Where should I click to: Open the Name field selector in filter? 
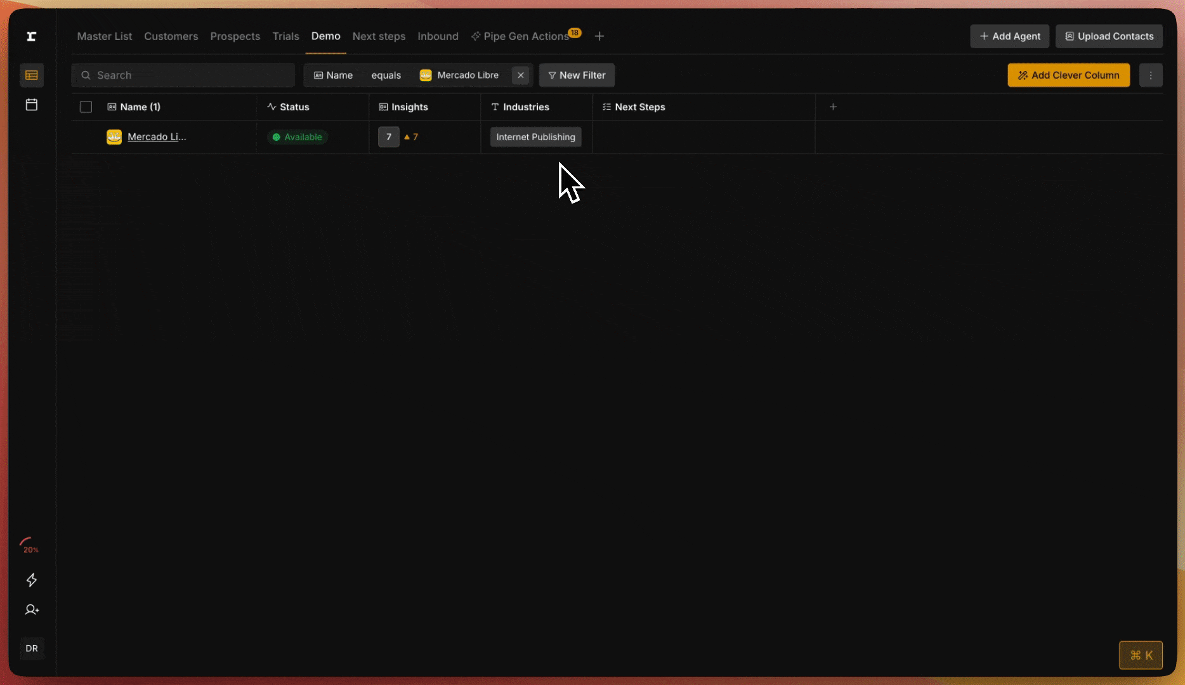[334, 75]
